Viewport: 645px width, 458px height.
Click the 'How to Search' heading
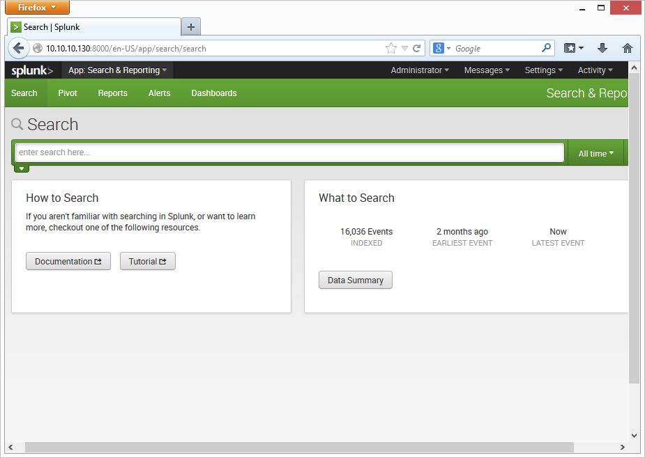[x=62, y=198]
